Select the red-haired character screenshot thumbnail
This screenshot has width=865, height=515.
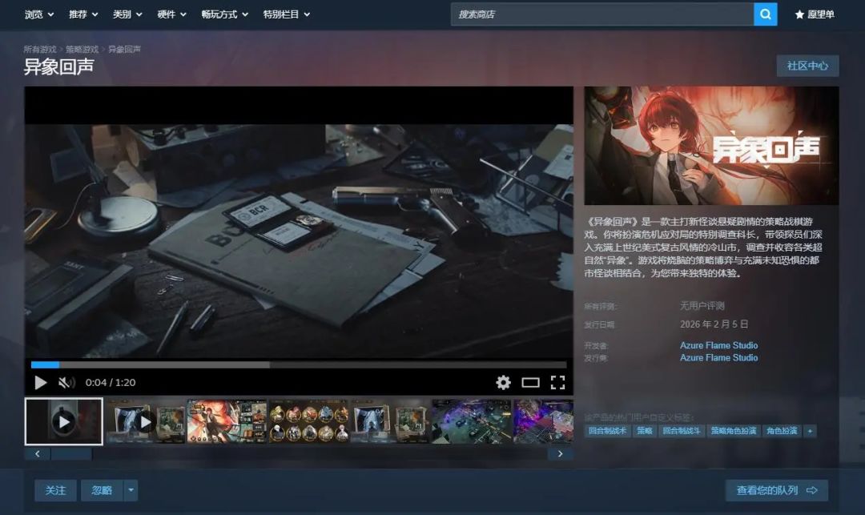pos(227,422)
